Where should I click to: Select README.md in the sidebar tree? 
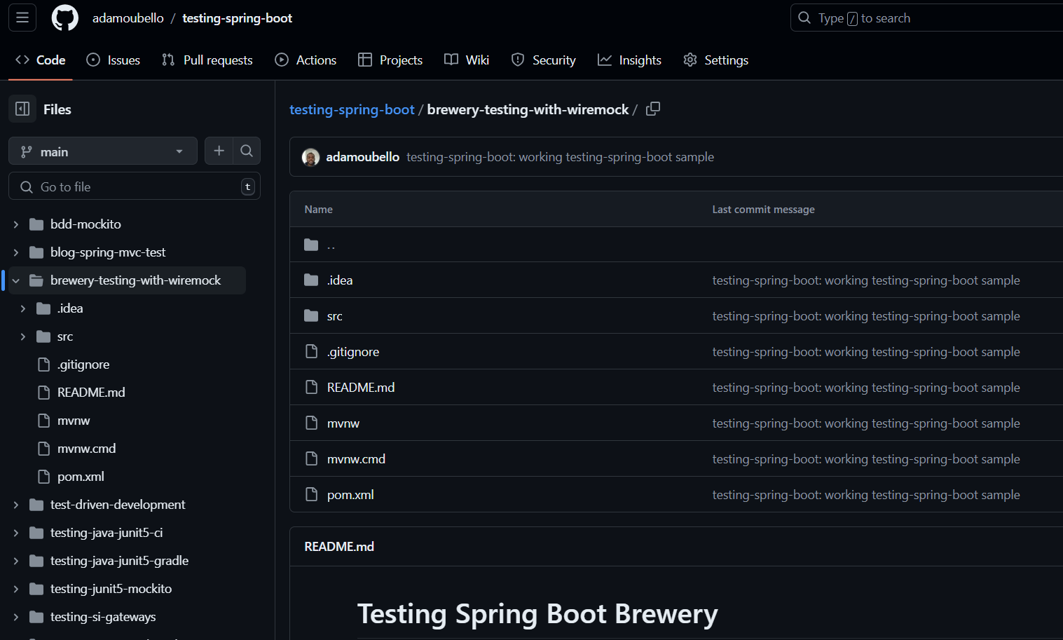point(91,393)
